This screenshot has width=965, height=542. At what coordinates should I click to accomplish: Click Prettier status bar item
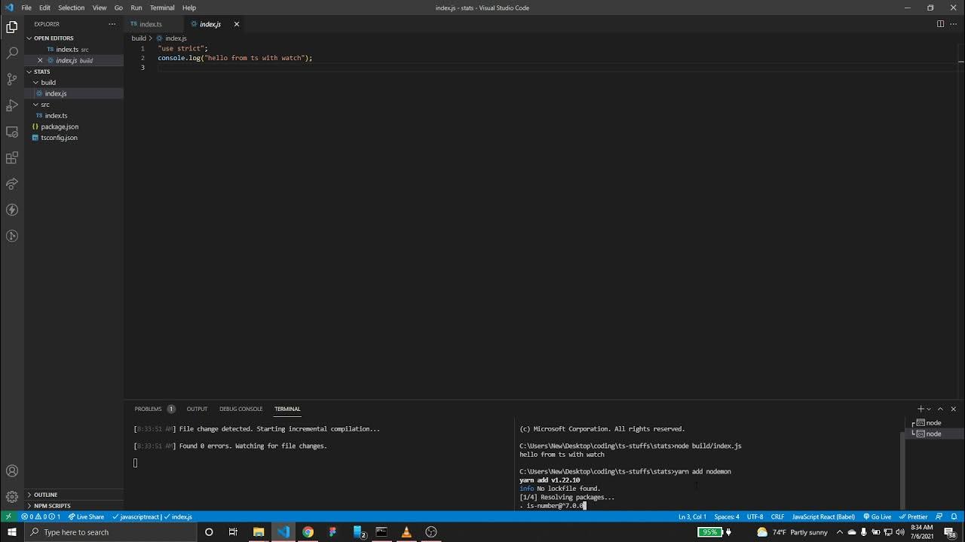(913, 516)
